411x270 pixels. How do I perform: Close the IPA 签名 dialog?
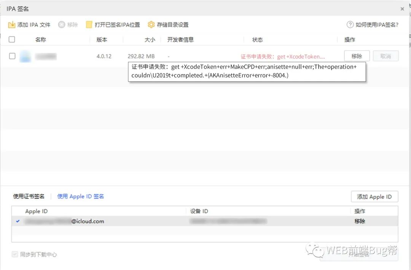coord(402,8)
